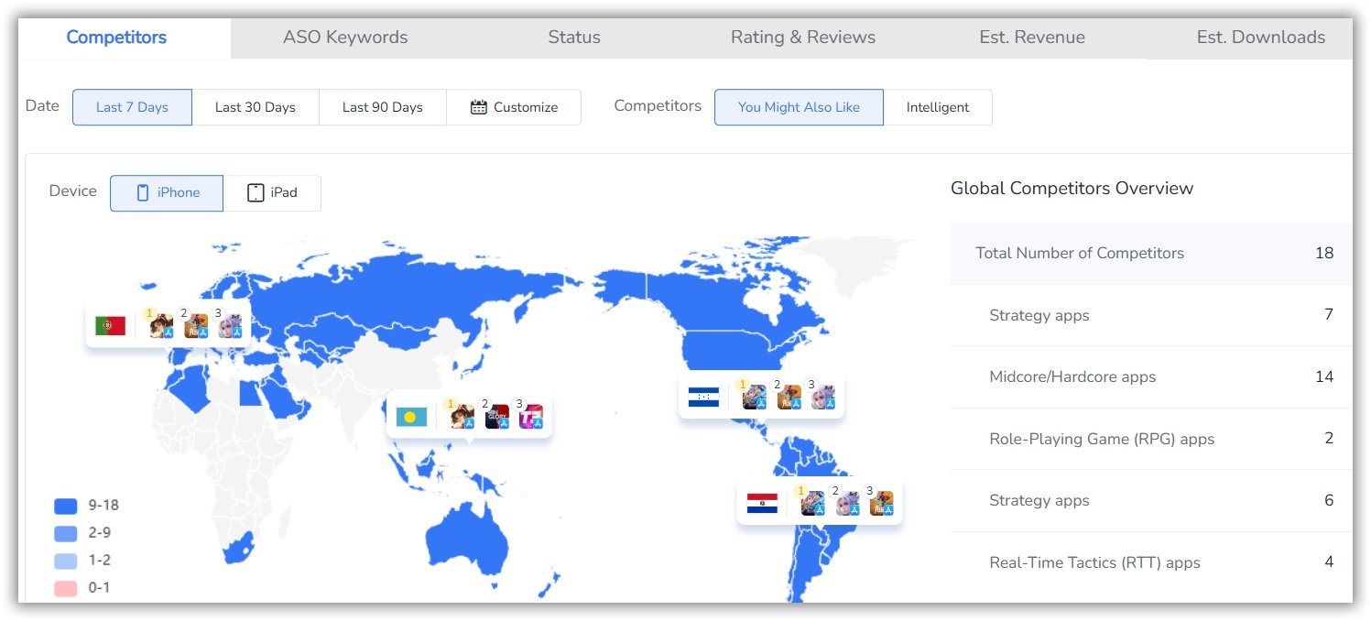Switch device to iPad
This screenshot has height=621, width=1371.
point(272,193)
